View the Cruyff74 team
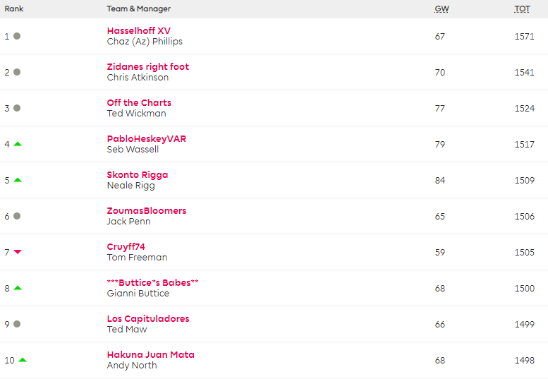The height and width of the screenshot is (379, 548). pyautogui.click(x=126, y=247)
